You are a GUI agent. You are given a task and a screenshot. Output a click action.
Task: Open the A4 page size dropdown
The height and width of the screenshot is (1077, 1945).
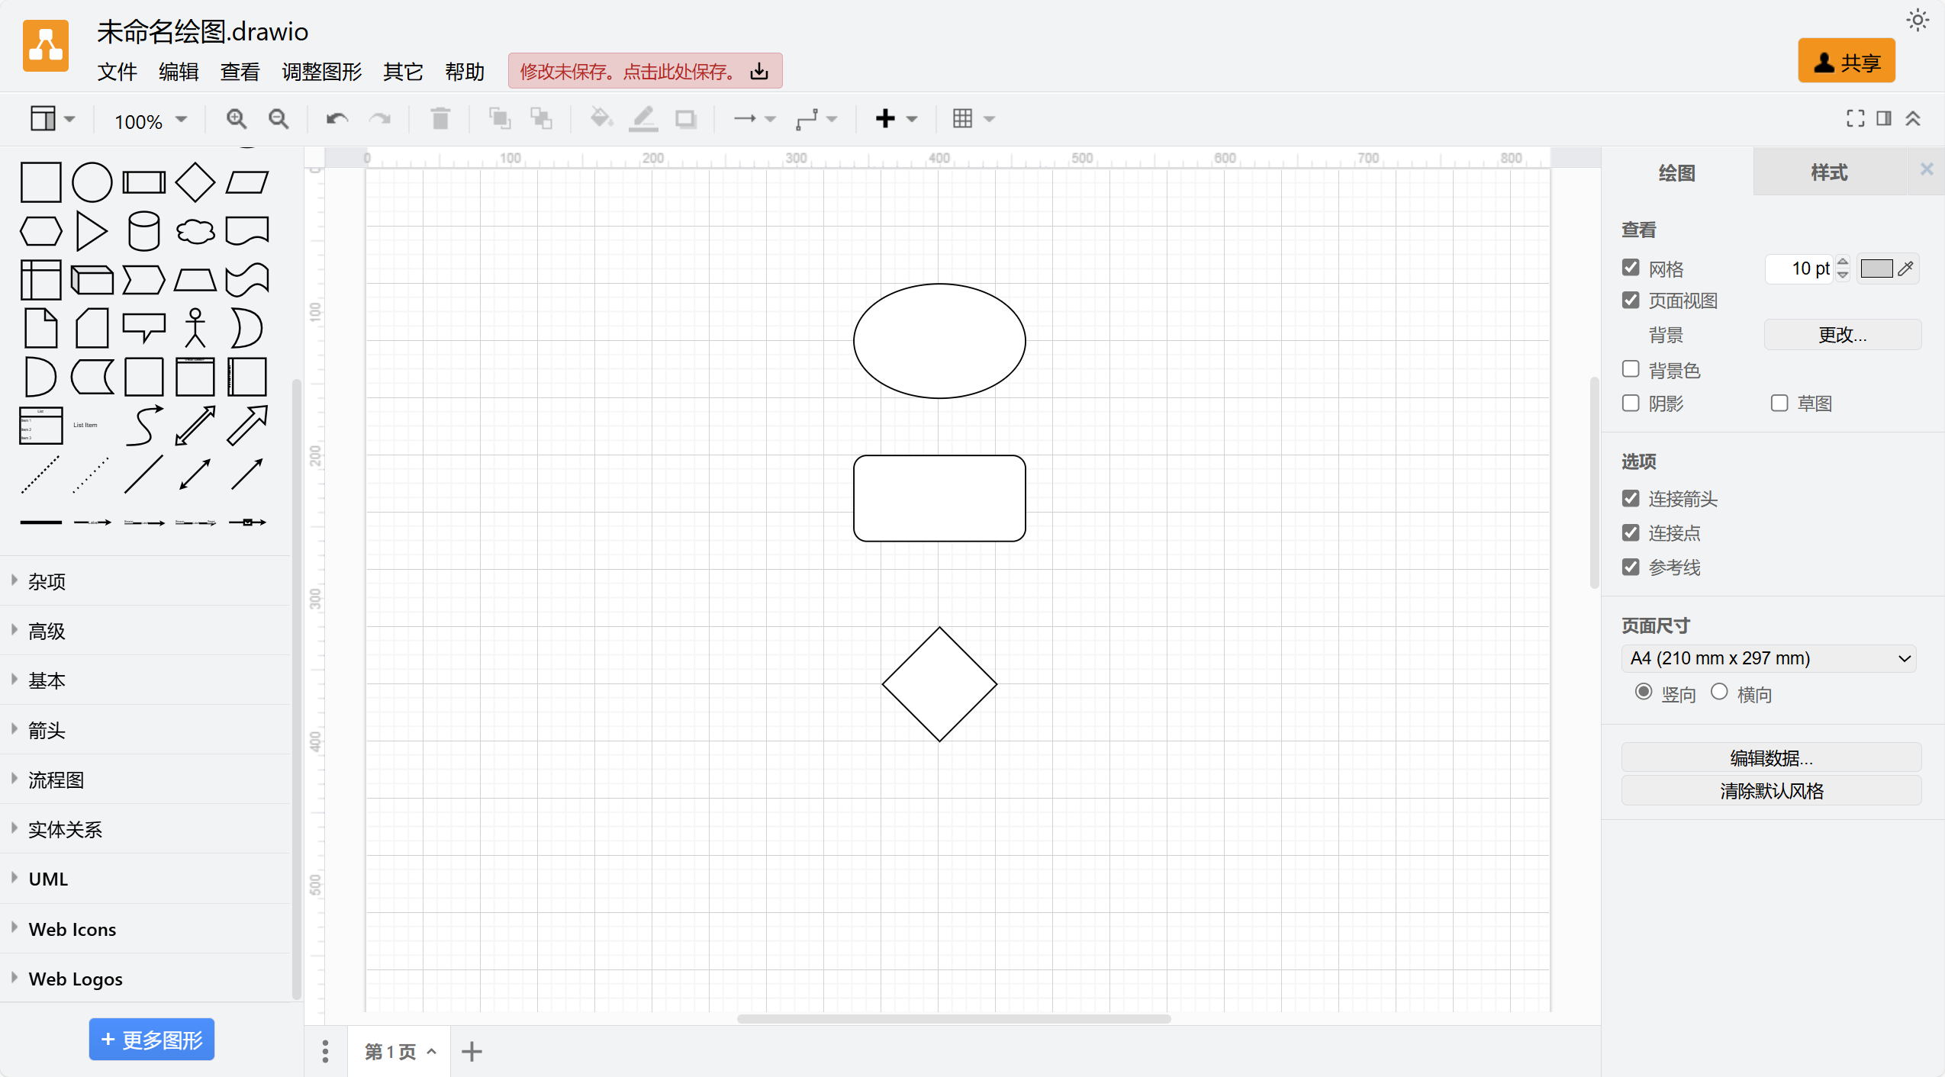1769,658
